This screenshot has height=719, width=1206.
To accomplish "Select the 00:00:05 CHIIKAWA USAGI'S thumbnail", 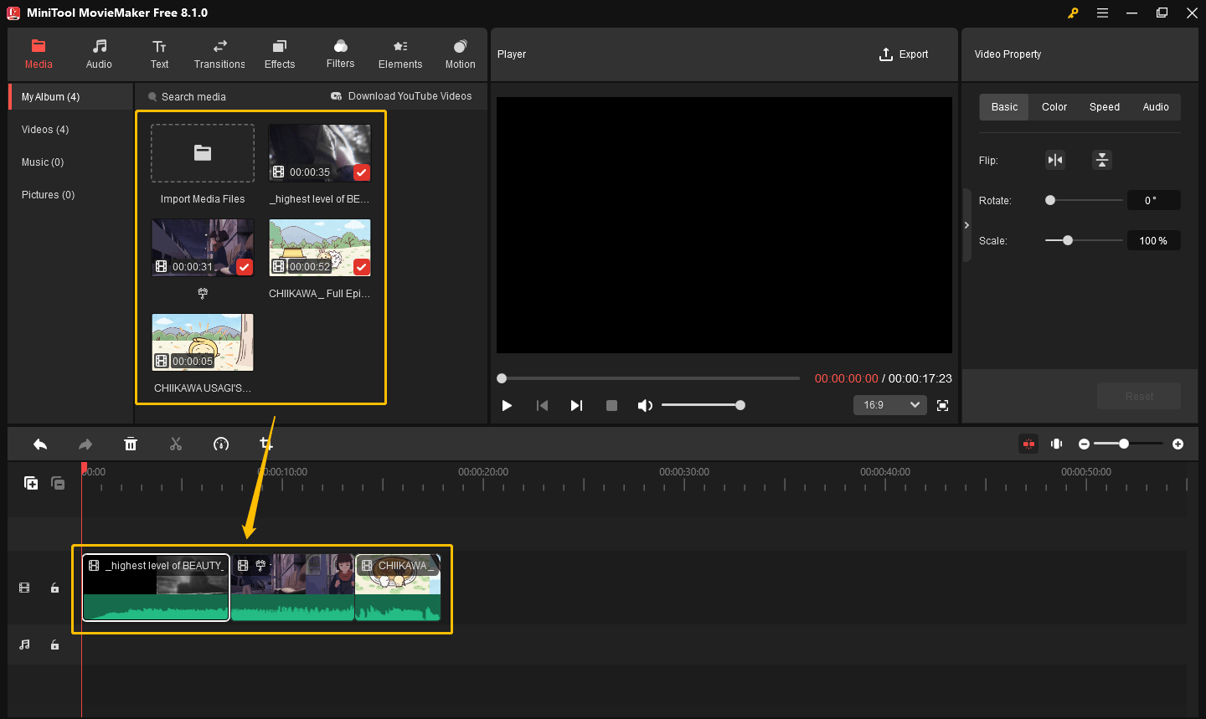I will pyautogui.click(x=203, y=342).
